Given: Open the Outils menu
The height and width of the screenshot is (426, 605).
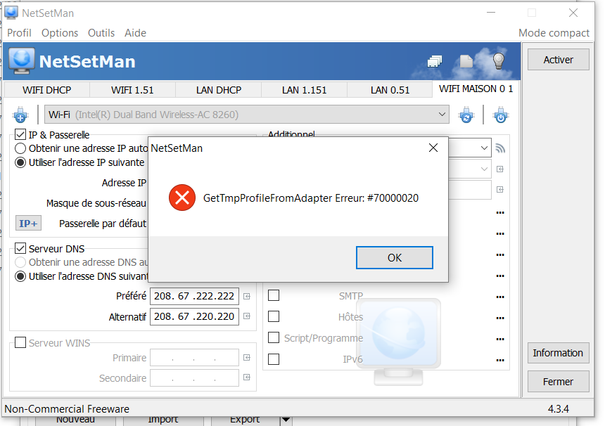Looking at the screenshot, I should (x=101, y=33).
